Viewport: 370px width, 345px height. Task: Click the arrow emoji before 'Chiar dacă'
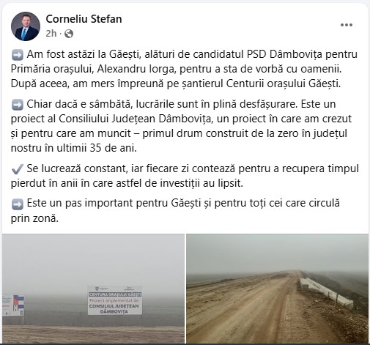pyautogui.click(x=18, y=105)
